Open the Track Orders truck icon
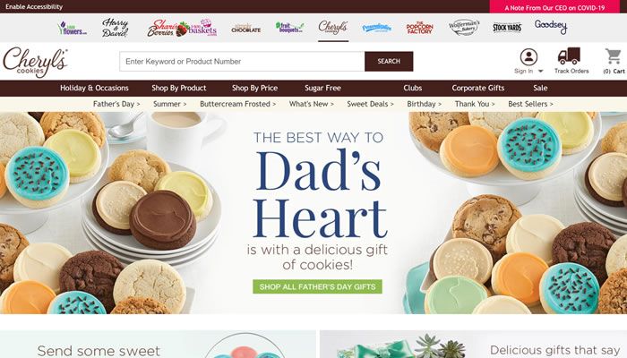 [x=569, y=55]
